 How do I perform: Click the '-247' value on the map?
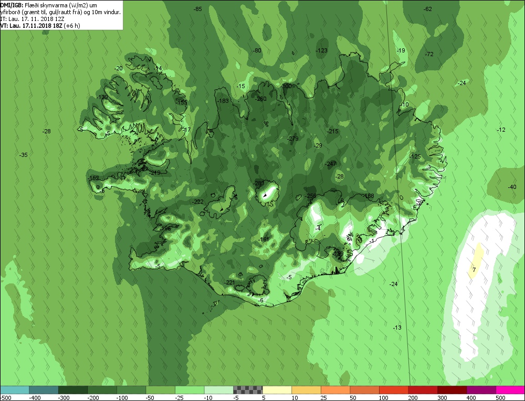pos(330,164)
